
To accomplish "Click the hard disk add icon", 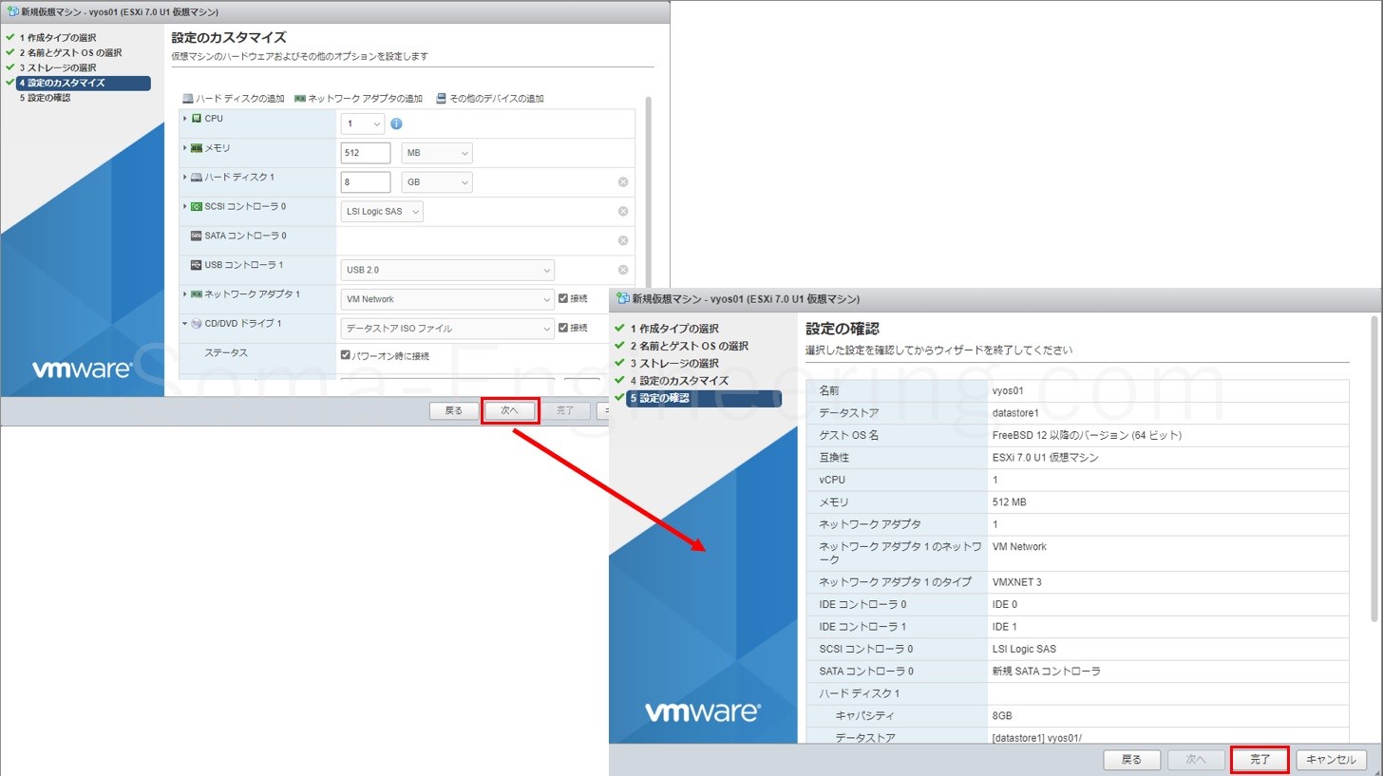I will coord(188,99).
